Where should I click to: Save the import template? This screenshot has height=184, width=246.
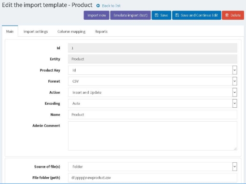pyautogui.click(x=161, y=15)
